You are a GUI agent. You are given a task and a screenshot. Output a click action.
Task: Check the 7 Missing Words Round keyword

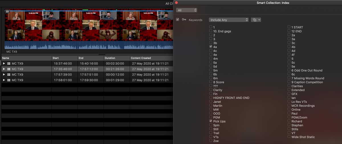click(x=289, y=78)
